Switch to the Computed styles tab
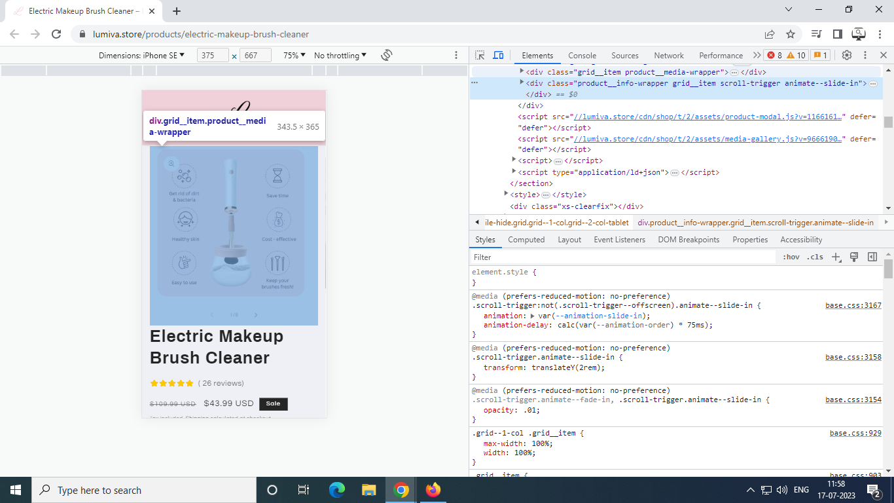The width and height of the screenshot is (894, 503). click(526, 240)
